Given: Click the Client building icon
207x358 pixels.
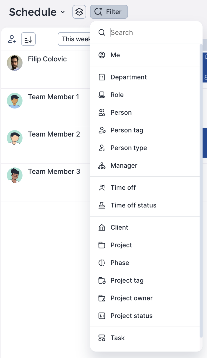Looking at the screenshot, I should (x=102, y=227).
